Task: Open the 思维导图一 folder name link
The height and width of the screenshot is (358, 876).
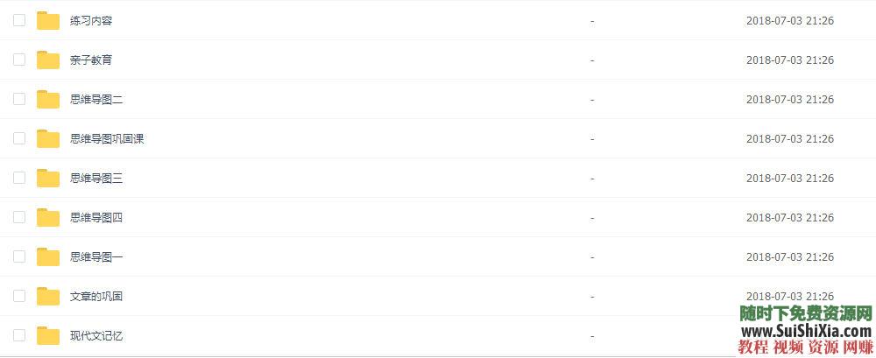Action: click(x=96, y=257)
